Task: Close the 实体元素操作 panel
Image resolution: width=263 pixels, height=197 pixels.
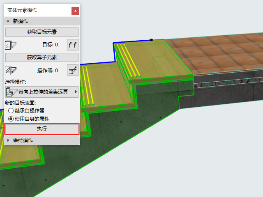Action: pos(75,11)
